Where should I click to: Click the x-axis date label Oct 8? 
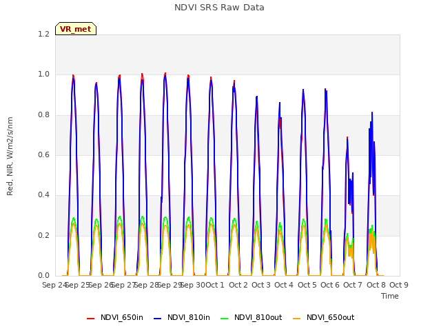376,285
